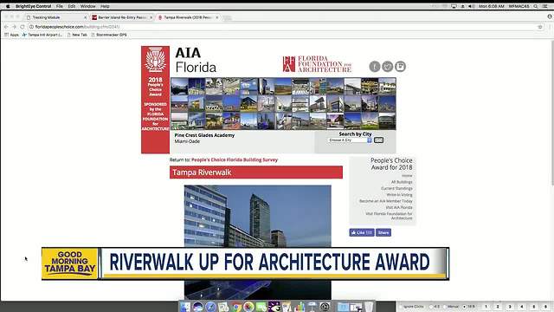Open the folder stack in the Dock

pyautogui.click(x=343, y=307)
